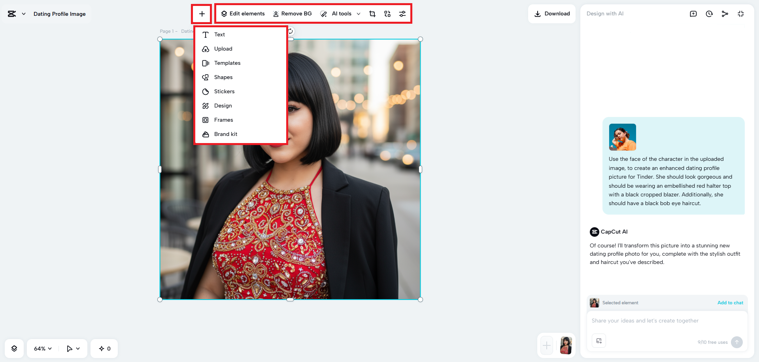The image size is (759, 362).
Task: Click the add element image icon in chat input
Action: 599,340
